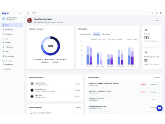Click the help icon in top bar

[156, 13]
